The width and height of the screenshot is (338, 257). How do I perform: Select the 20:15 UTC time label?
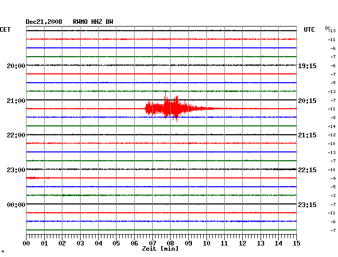point(307,101)
